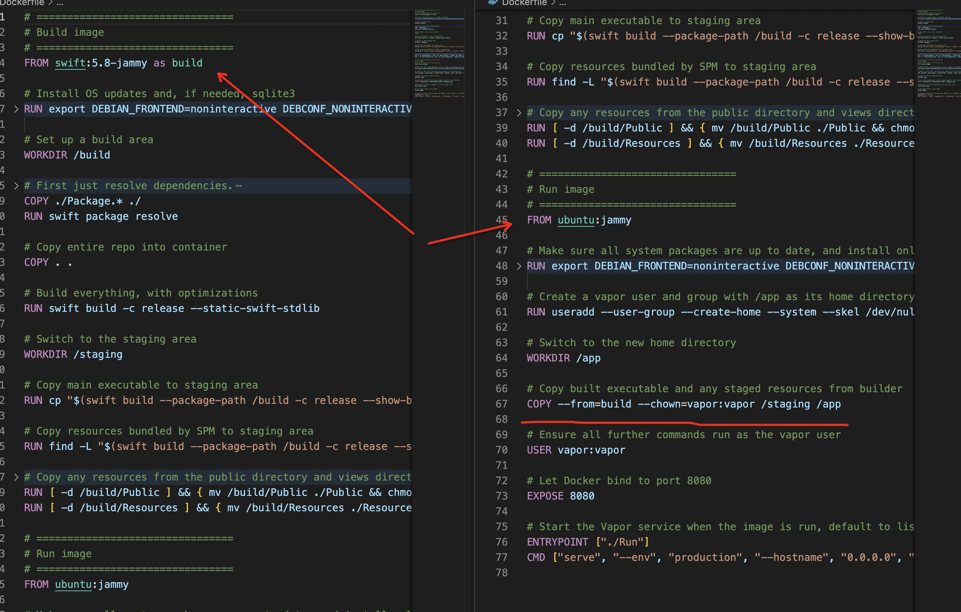The width and height of the screenshot is (961, 612).
Task: Click '# Make sure all system packages' comment line 47
Action: (720, 251)
